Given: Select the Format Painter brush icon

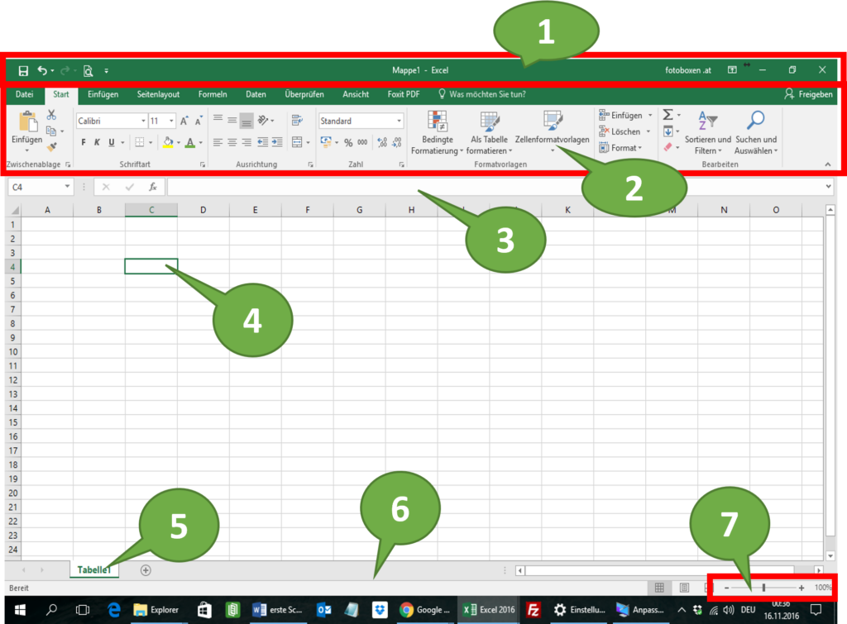Looking at the screenshot, I should pyautogui.click(x=51, y=147).
